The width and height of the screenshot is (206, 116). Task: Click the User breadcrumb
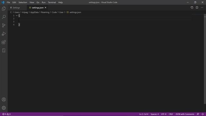point(61,12)
